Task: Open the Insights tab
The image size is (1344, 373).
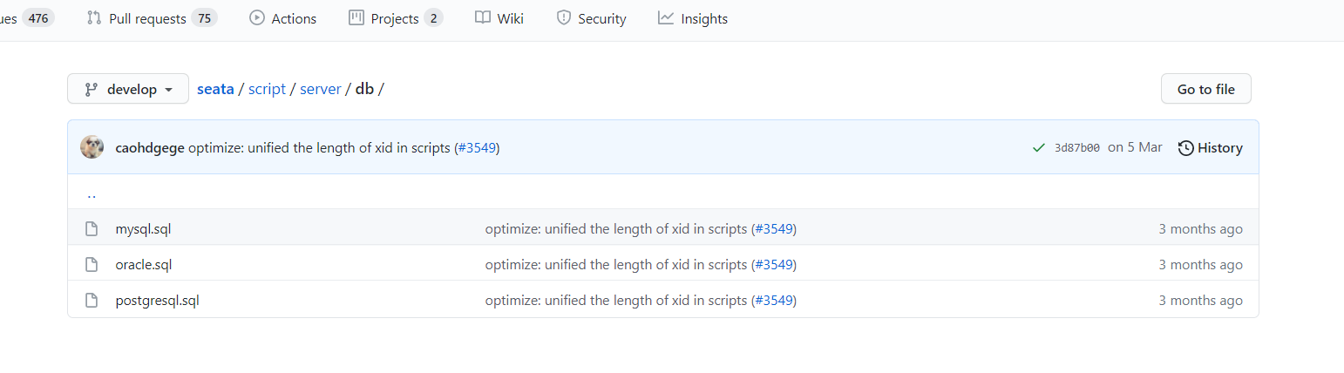Action: click(x=693, y=18)
